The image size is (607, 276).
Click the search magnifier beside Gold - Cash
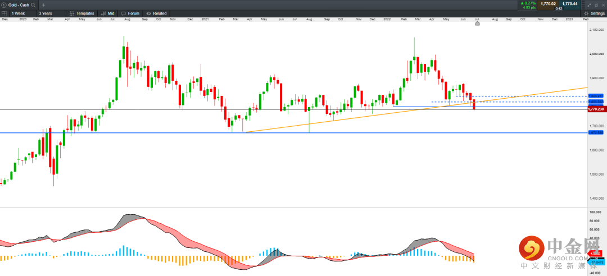point(34,4)
